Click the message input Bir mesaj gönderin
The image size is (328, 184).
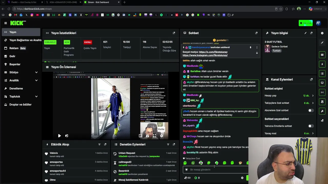tap(216, 169)
